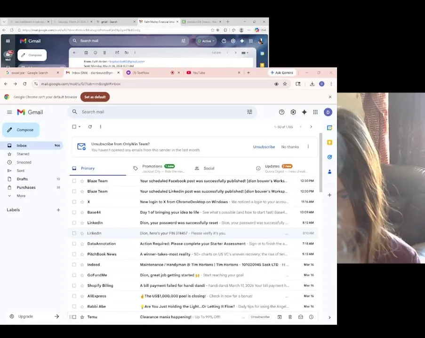425x338 pixels.
Task: Create new label plus icon
Action: pos(58,210)
